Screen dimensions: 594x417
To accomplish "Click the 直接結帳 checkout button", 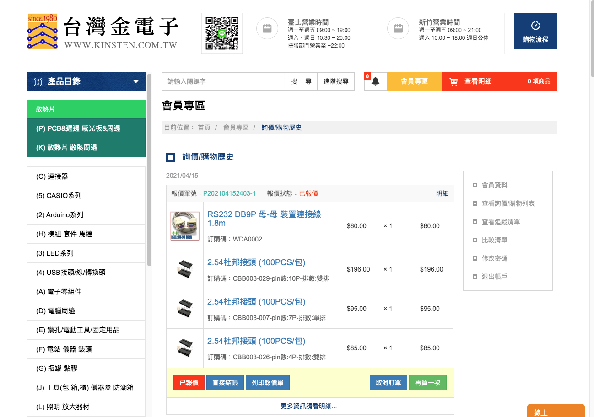I will click(x=225, y=383).
